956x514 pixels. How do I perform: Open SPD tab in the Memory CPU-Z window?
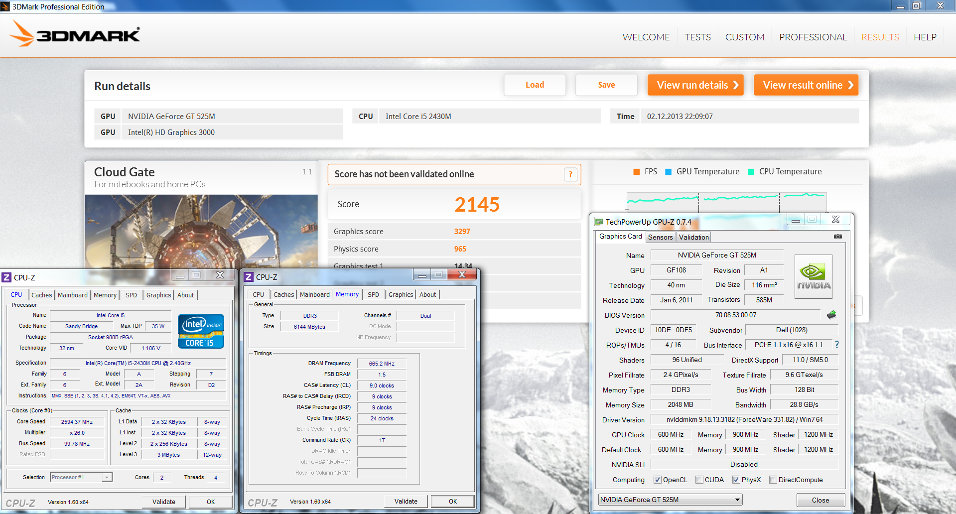click(x=374, y=294)
